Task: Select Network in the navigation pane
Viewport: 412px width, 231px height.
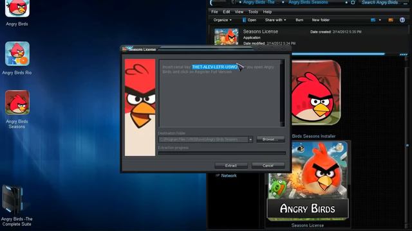Action: pyautogui.click(x=229, y=175)
